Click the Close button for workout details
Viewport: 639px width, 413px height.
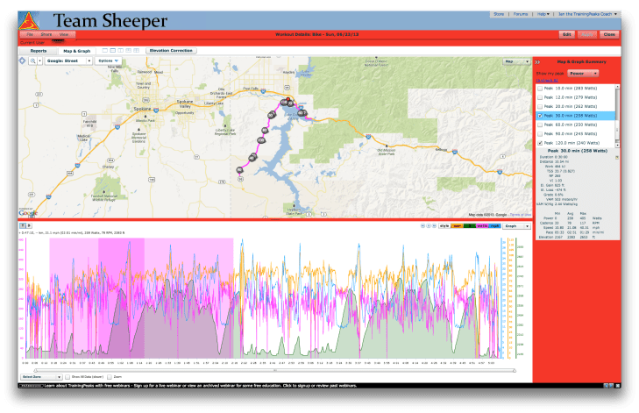[x=609, y=35]
